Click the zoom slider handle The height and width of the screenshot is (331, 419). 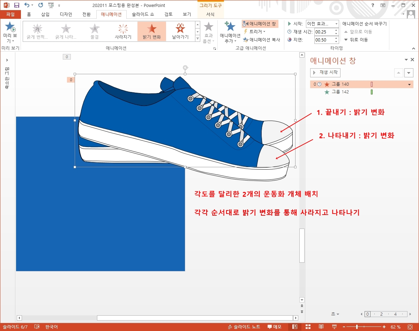click(357, 327)
